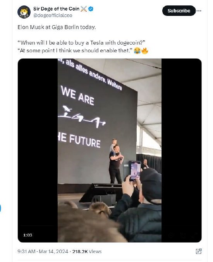Open the Doge avatar profile picture

click(24, 12)
